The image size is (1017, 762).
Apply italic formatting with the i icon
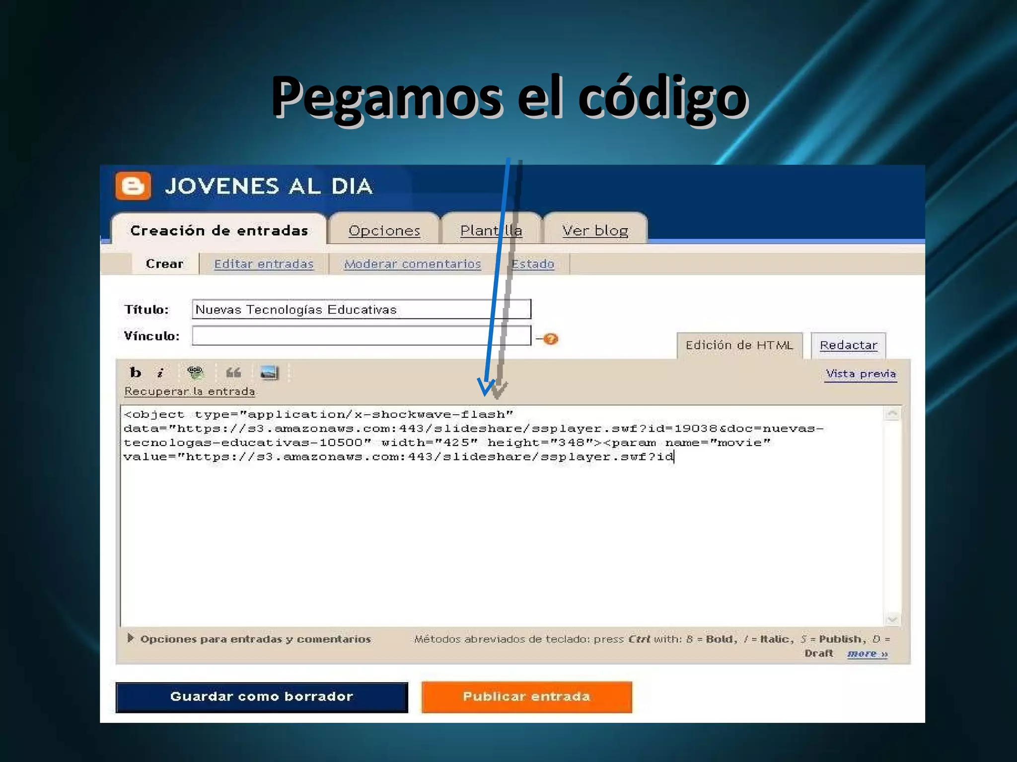click(x=160, y=373)
